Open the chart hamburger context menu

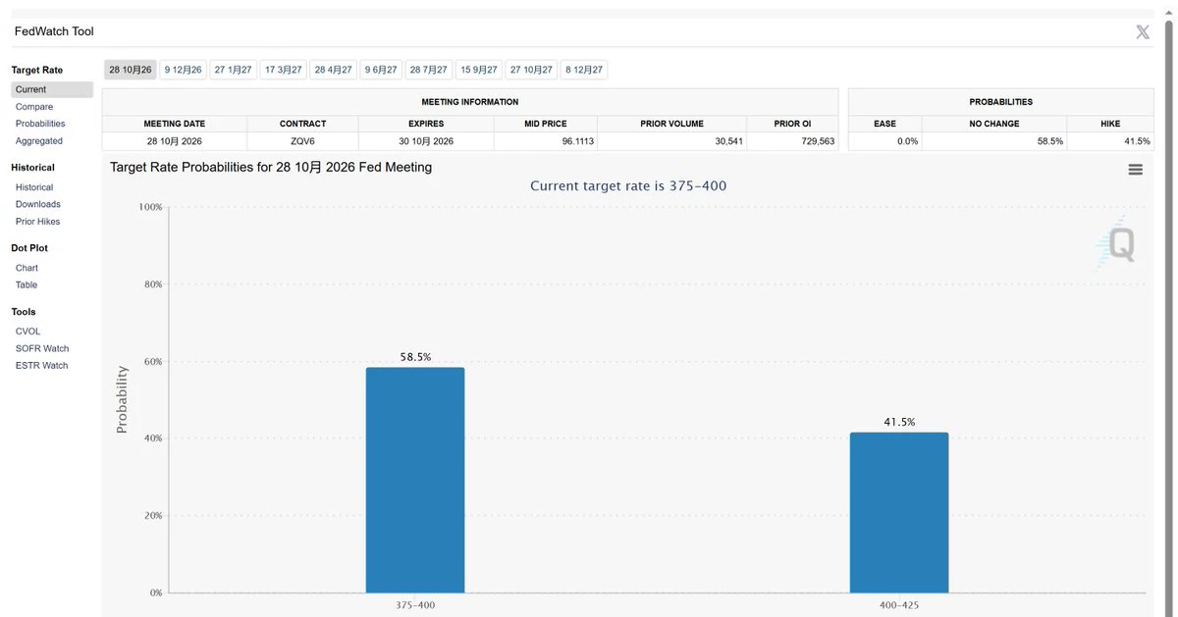pos(1135,169)
